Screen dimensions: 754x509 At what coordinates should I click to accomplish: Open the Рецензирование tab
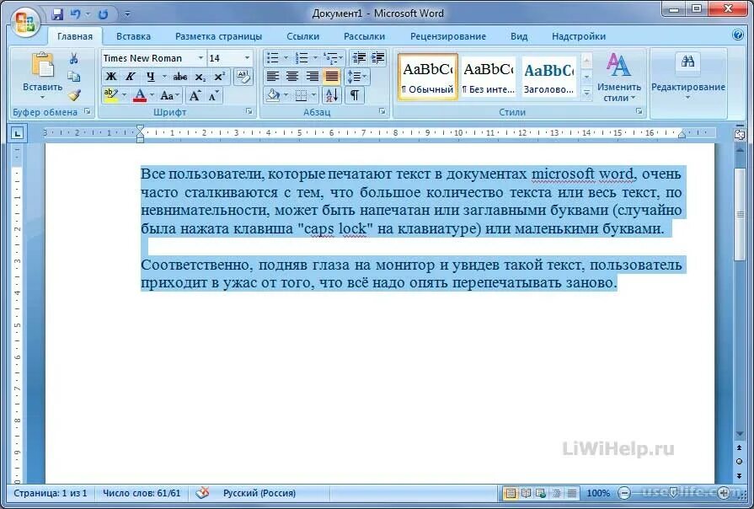click(447, 36)
